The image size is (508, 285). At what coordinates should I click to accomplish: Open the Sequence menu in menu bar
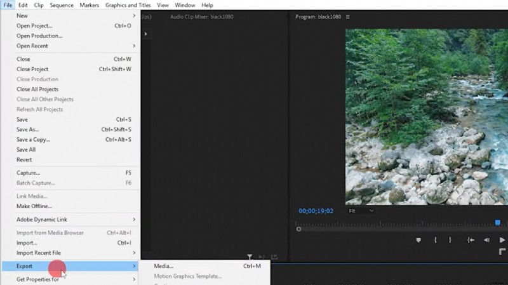(x=62, y=5)
